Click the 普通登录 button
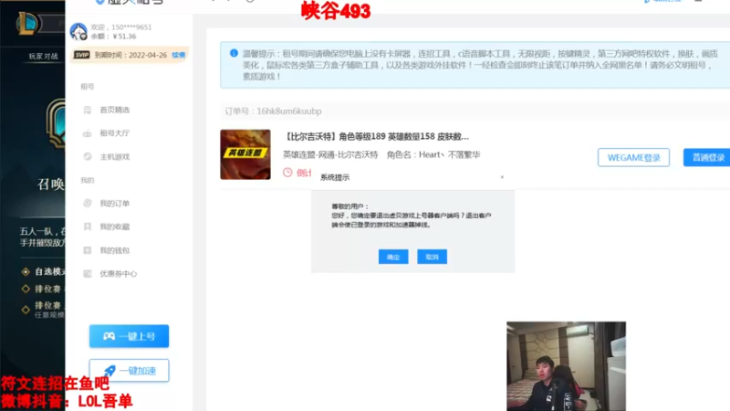 pos(708,157)
